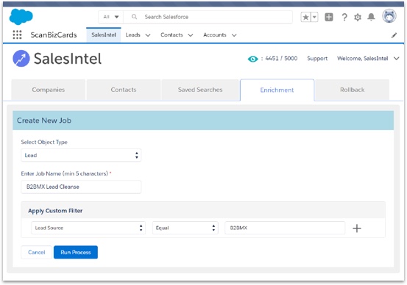
Task: Click the user avatar profile icon
Action: tap(389, 16)
